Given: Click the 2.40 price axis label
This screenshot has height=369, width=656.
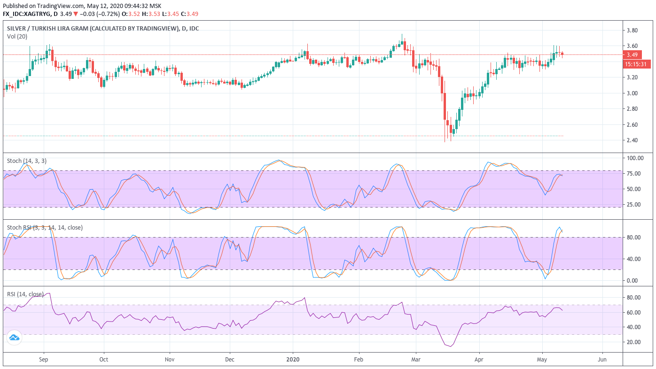Looking at the screenshot, I should click(x=632, y=140).
